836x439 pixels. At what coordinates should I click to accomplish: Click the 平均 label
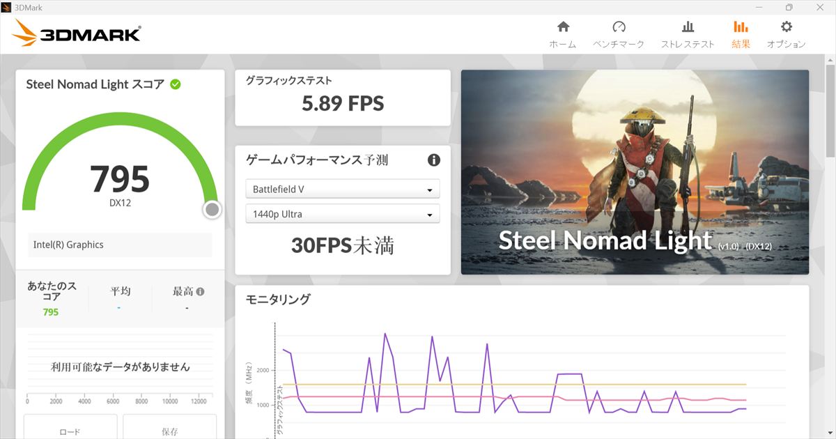click(121, 291)
